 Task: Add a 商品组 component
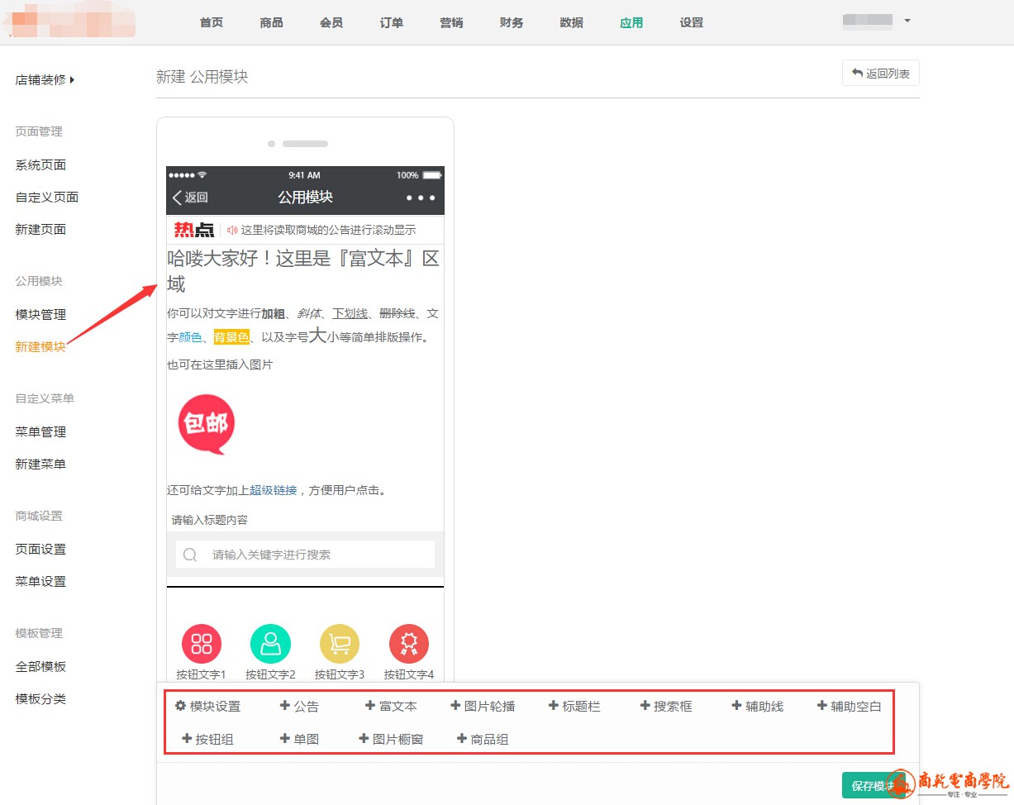tap(483, 739)
